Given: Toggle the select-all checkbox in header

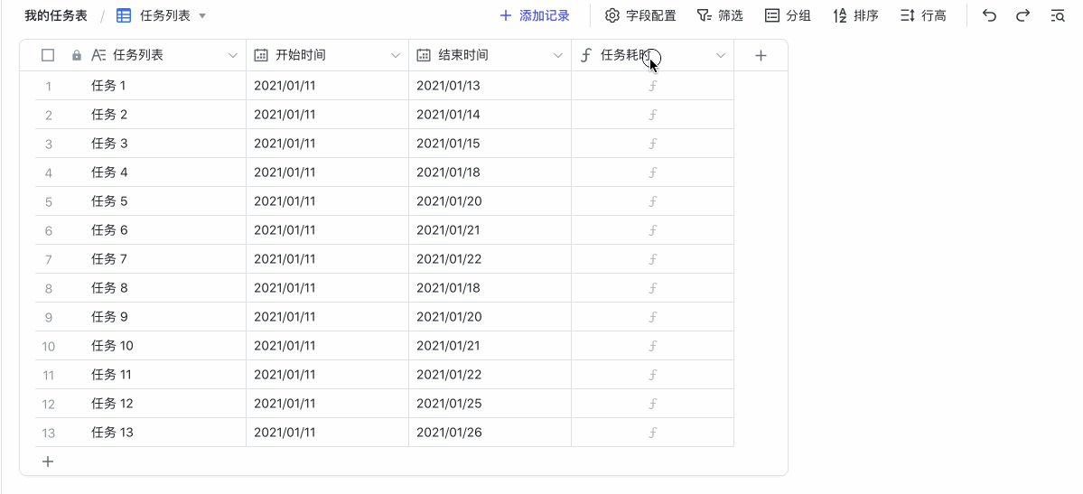Looking at the screenshot, I should 48,55.
